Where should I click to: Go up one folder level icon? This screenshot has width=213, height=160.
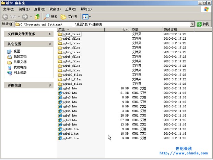[37, 17]
